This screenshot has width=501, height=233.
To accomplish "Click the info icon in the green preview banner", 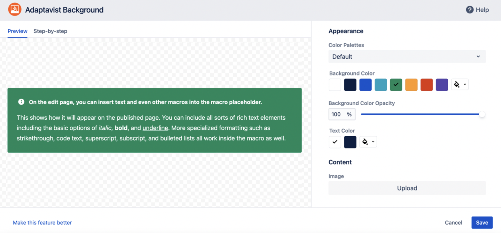I will [x=21, y=102].
